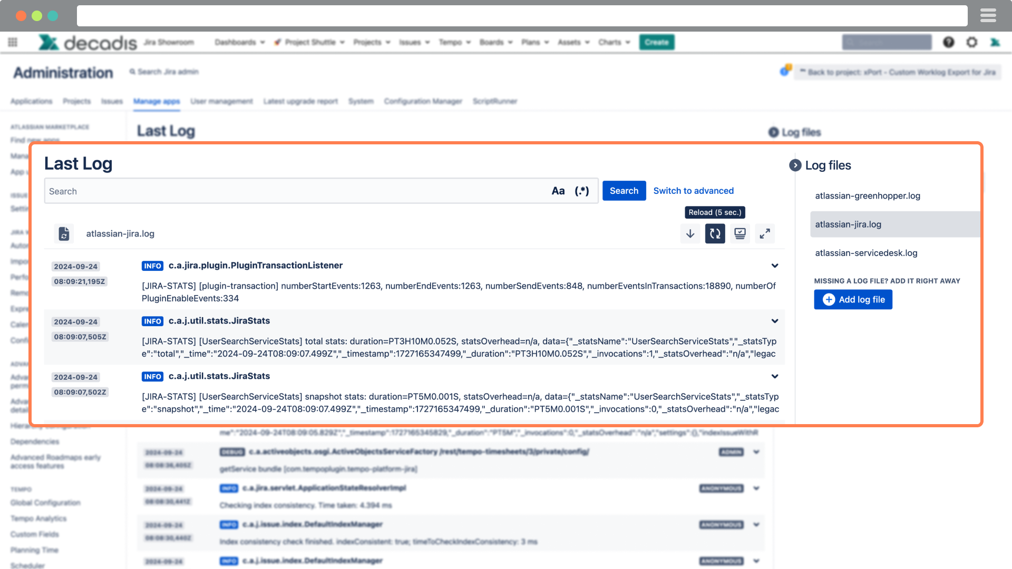1012x569 pixels.
Task: Click the Log files arrow circle icon
Action: 795,165
